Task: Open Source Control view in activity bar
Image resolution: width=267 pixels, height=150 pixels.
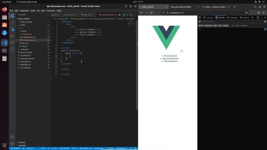Action: pos(12,29)
